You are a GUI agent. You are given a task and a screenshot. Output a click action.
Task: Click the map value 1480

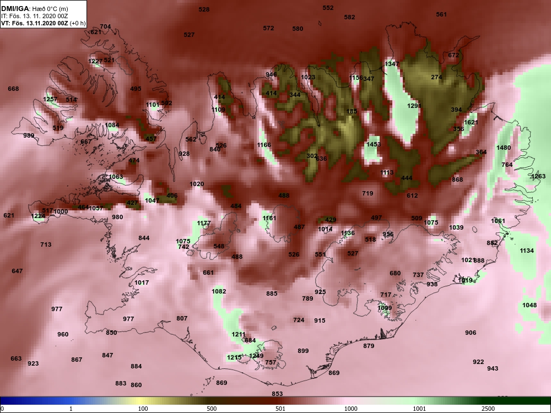[504, 148]
